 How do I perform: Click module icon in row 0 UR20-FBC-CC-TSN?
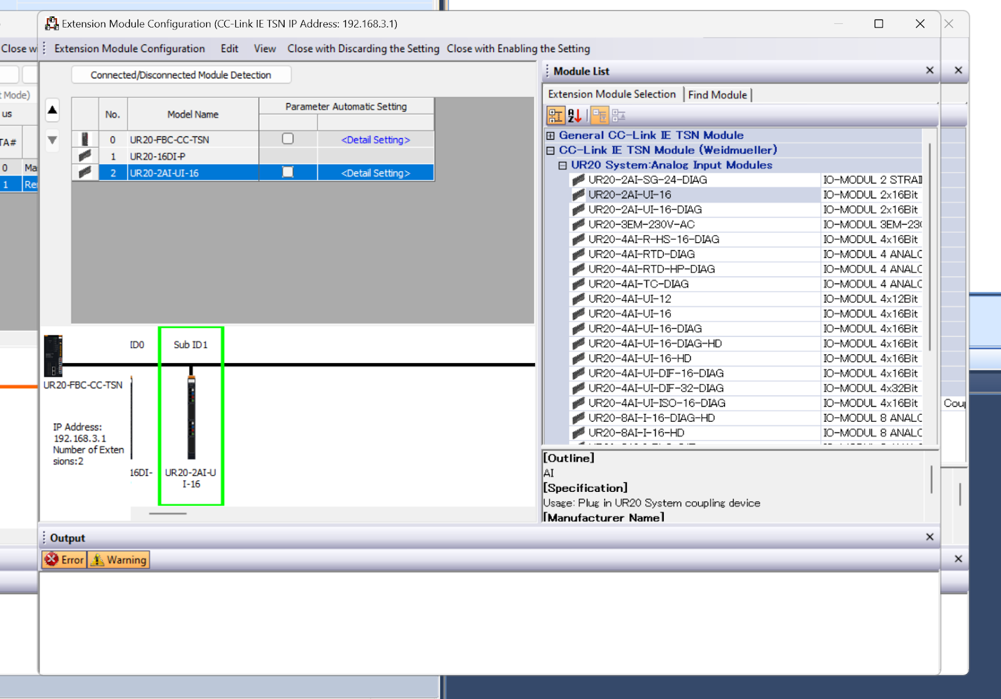85,139
